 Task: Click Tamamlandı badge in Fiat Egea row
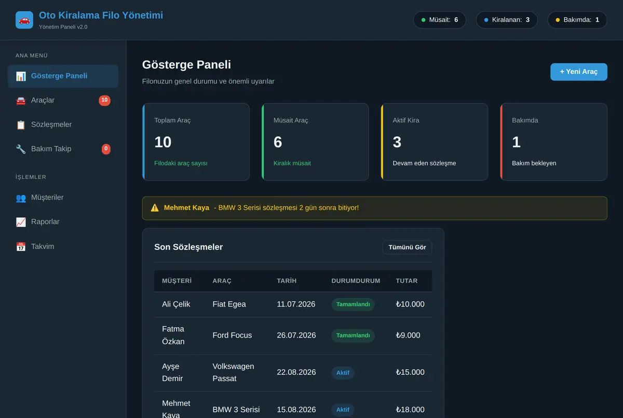[x=353, y=304]
